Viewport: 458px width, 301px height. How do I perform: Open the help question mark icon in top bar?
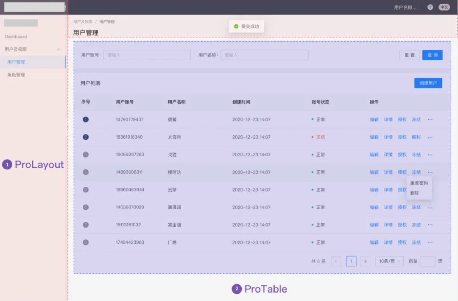click(431, 7)
